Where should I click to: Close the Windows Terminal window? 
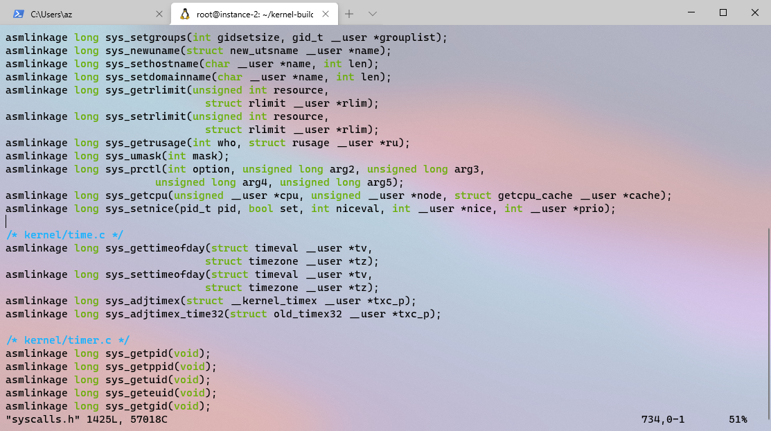(755, 12)
